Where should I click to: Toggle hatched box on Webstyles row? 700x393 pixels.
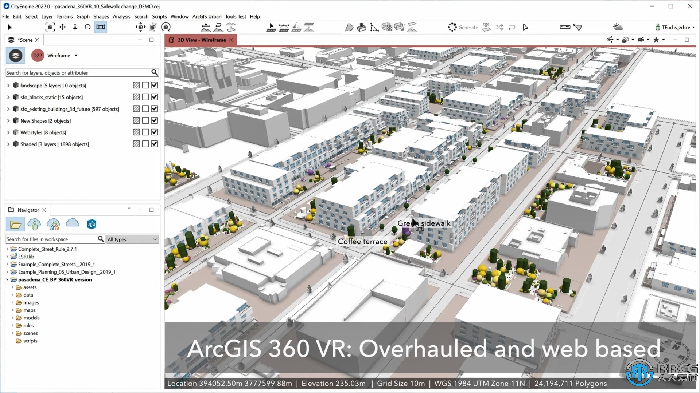pyautogui.click(x=136, y=132)
